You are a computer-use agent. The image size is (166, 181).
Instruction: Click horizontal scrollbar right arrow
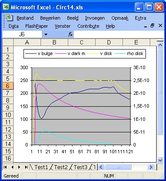click(151, 167)
